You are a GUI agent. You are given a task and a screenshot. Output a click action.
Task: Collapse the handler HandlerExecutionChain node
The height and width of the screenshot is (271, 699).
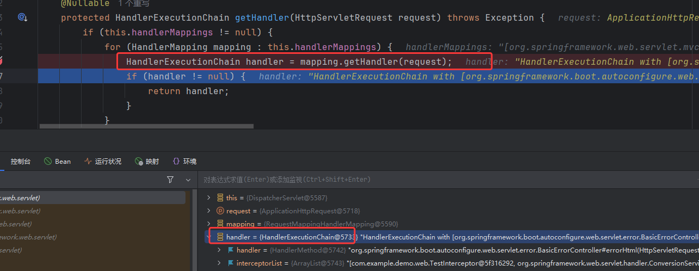(209, 237)
